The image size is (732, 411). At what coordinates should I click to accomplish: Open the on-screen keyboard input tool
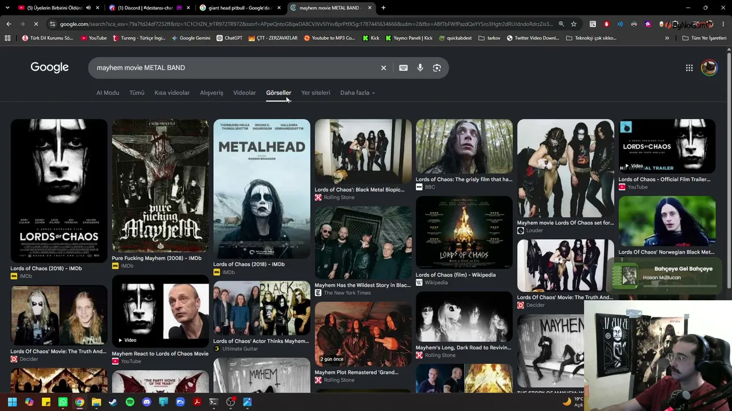[x=403, y=68]
